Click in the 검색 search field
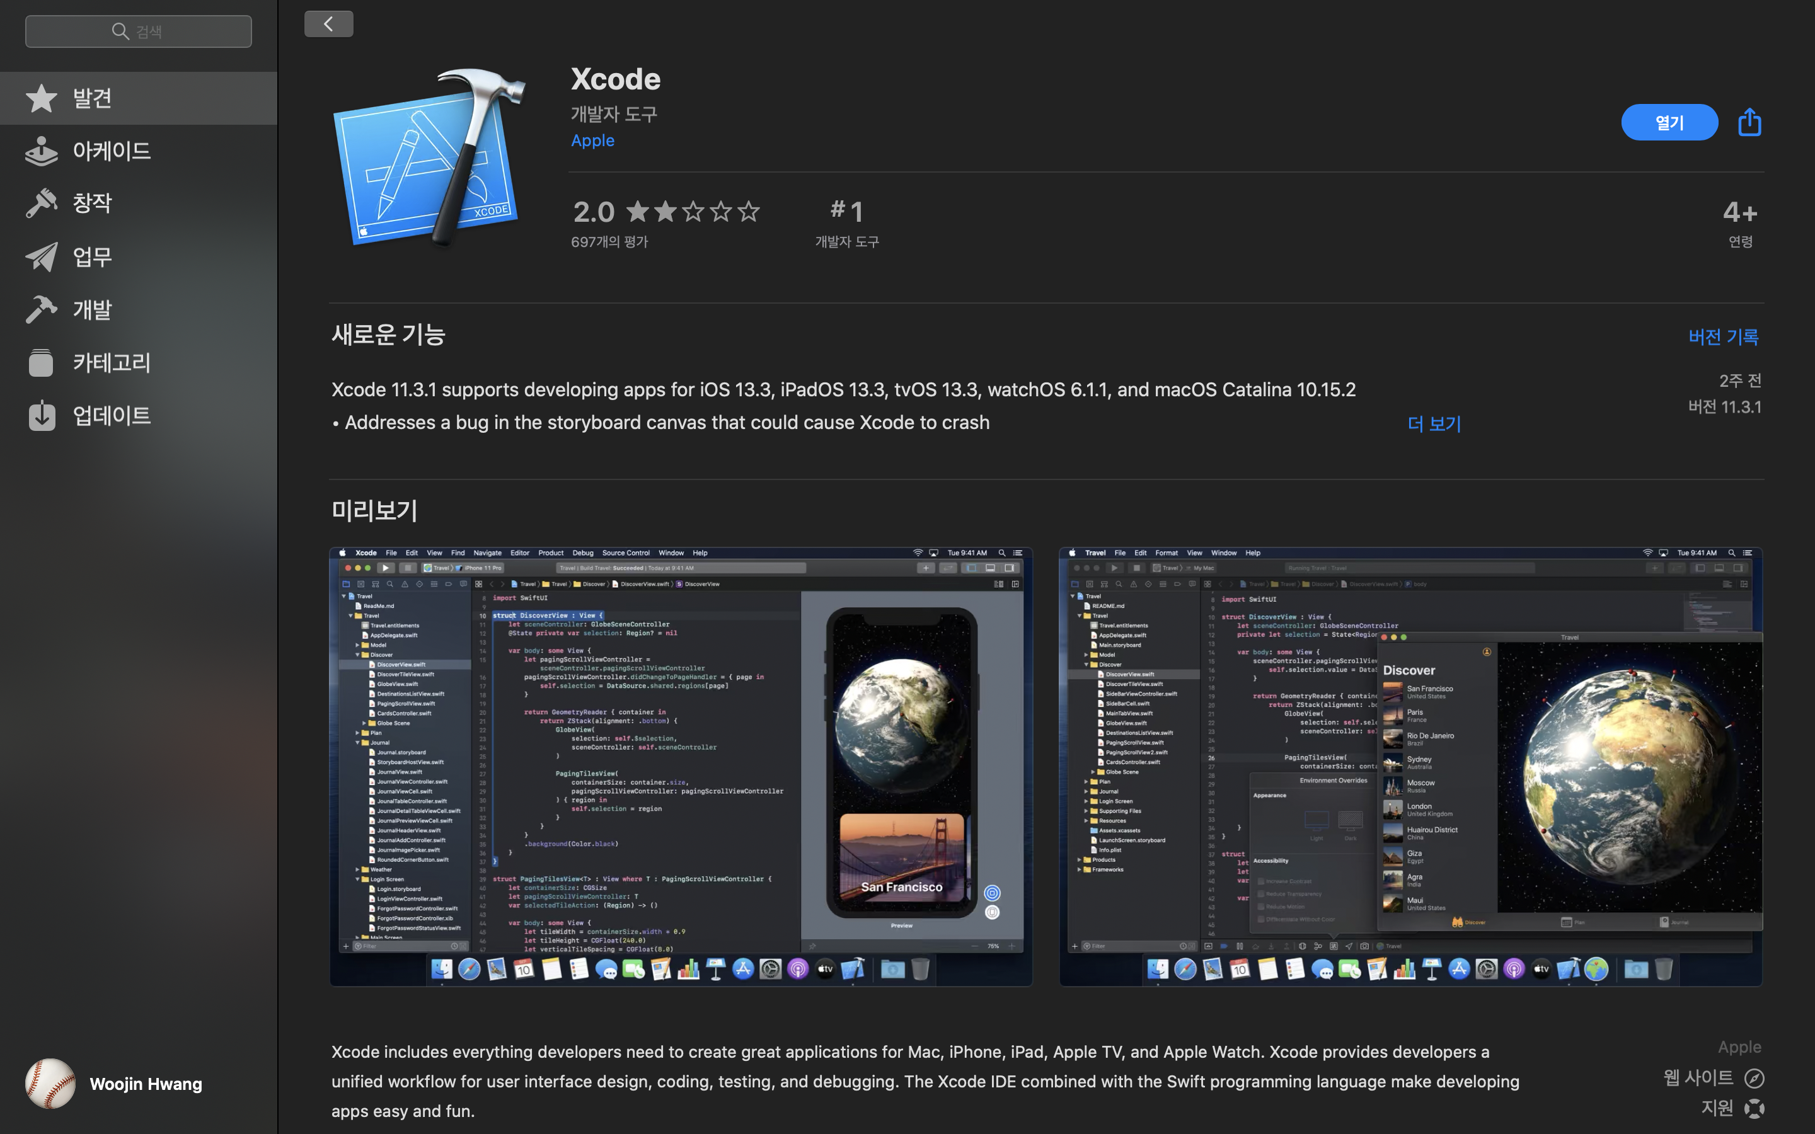Image resolution: width=1815 pixels, height=1134 pixels. click(x=139, y=31)
